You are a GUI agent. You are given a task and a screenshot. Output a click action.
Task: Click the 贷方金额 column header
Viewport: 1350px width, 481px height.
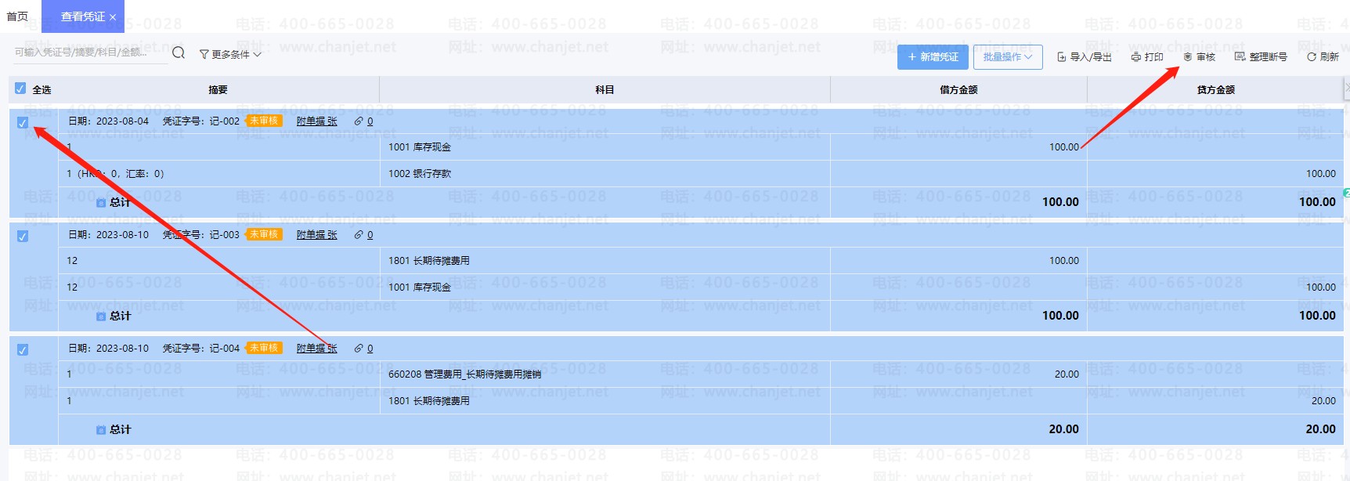pos(1215,90)
